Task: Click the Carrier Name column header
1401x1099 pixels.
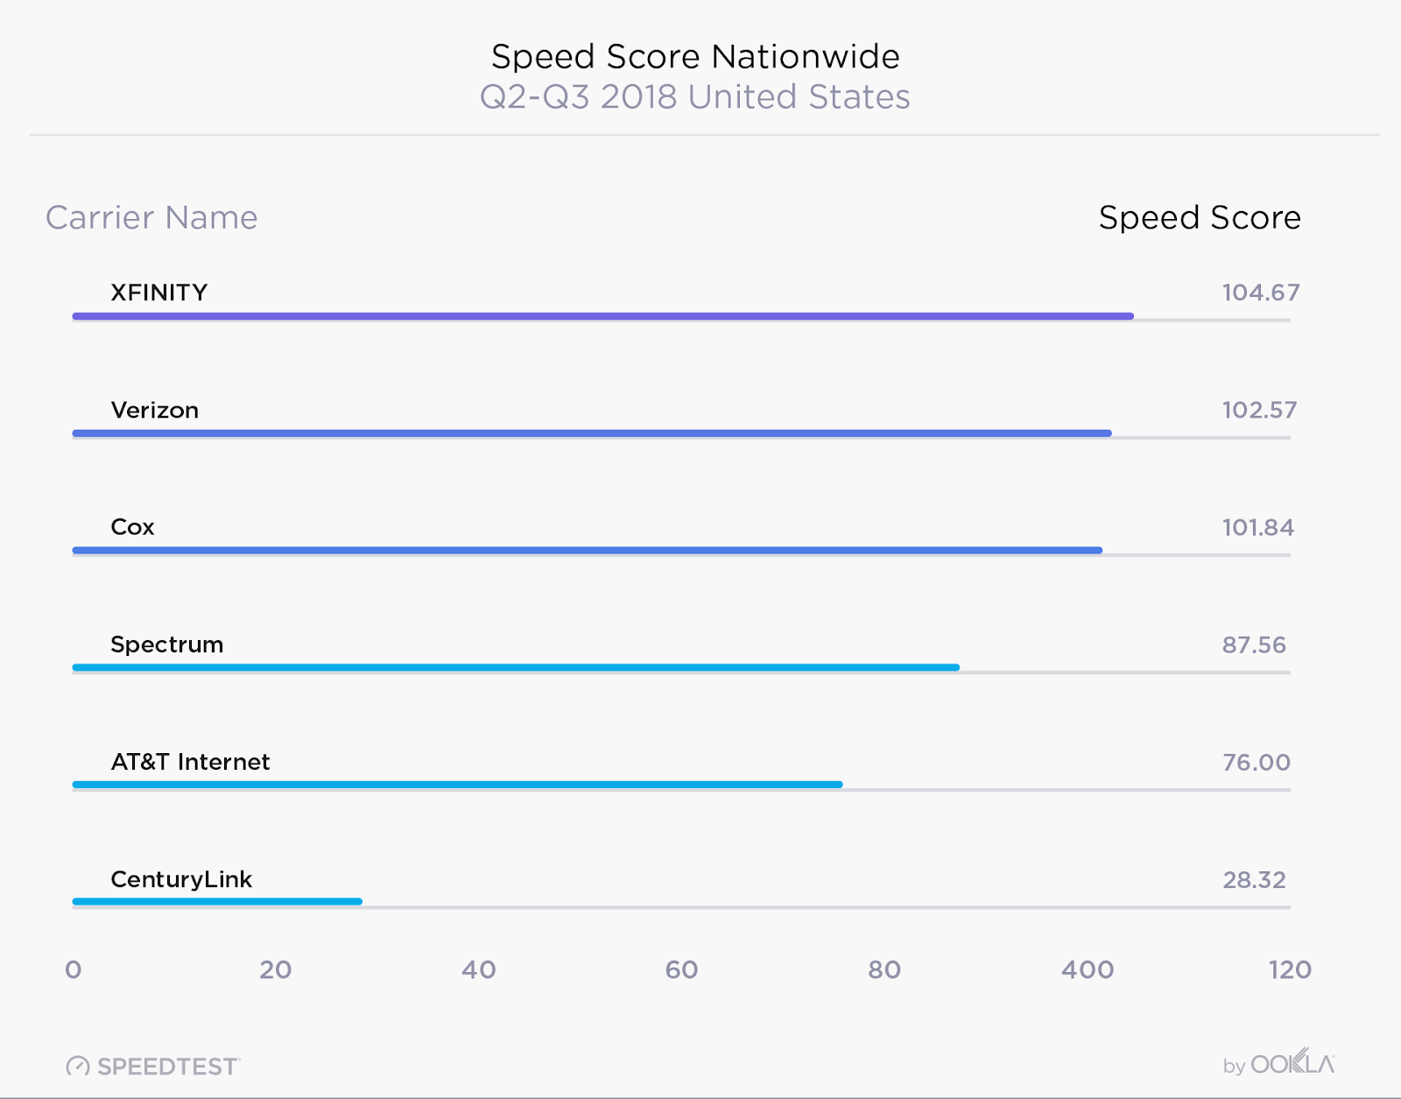Action: pos(151,217)
